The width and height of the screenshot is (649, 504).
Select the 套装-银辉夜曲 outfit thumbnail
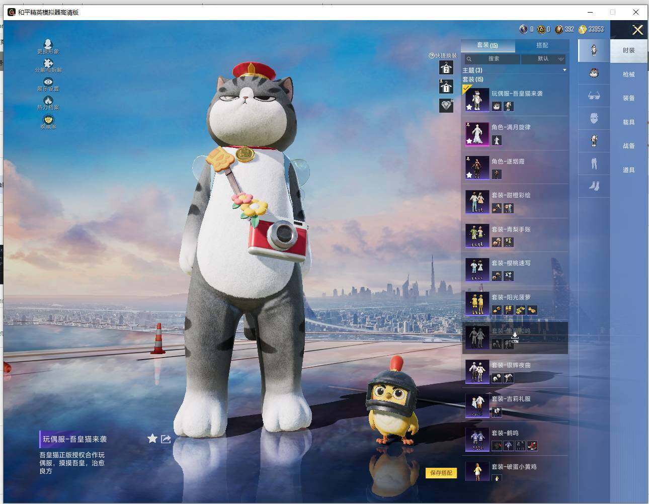[x=477, y=371]
